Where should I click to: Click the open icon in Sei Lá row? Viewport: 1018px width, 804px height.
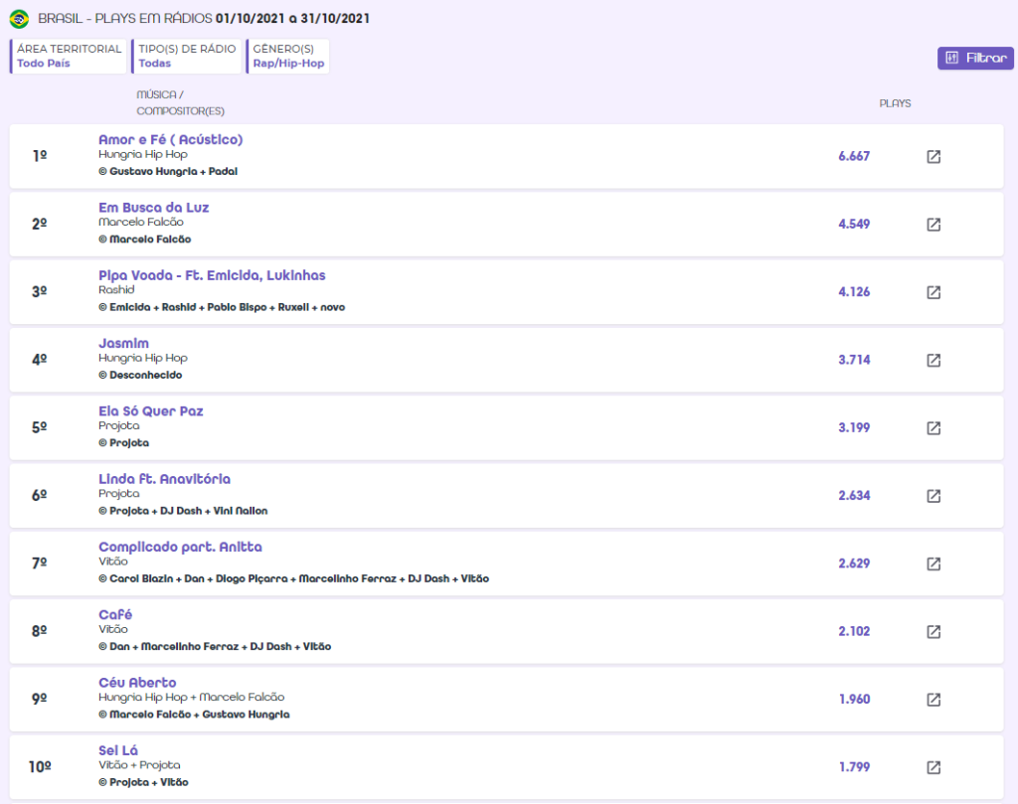(x=933, y=767)
